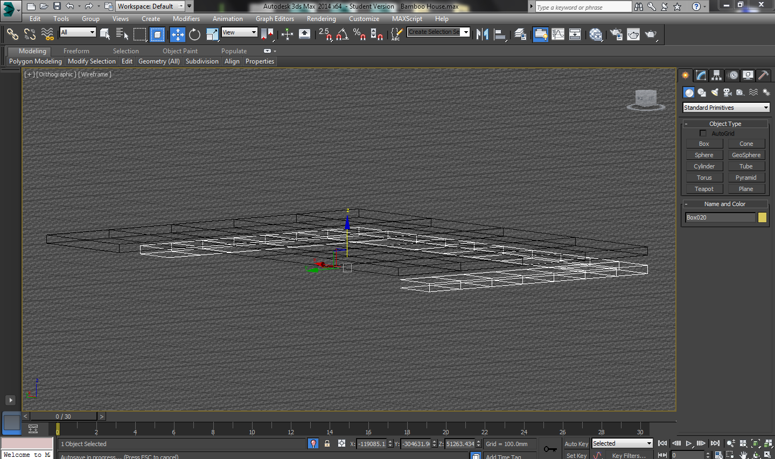
Task: Open the Rendering menu
Action: (x=322, y=19)
